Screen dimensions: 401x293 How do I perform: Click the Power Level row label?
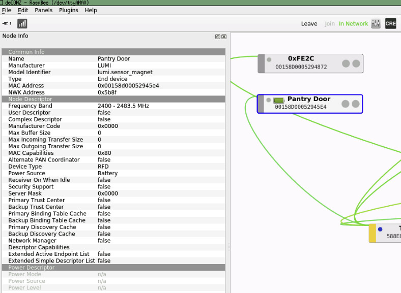point(24,288)
